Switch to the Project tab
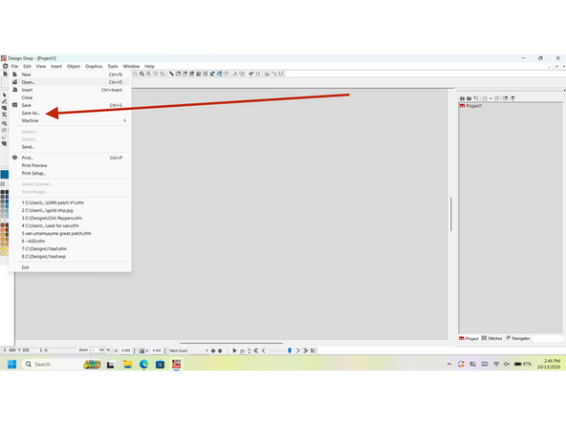 [468, 338]
